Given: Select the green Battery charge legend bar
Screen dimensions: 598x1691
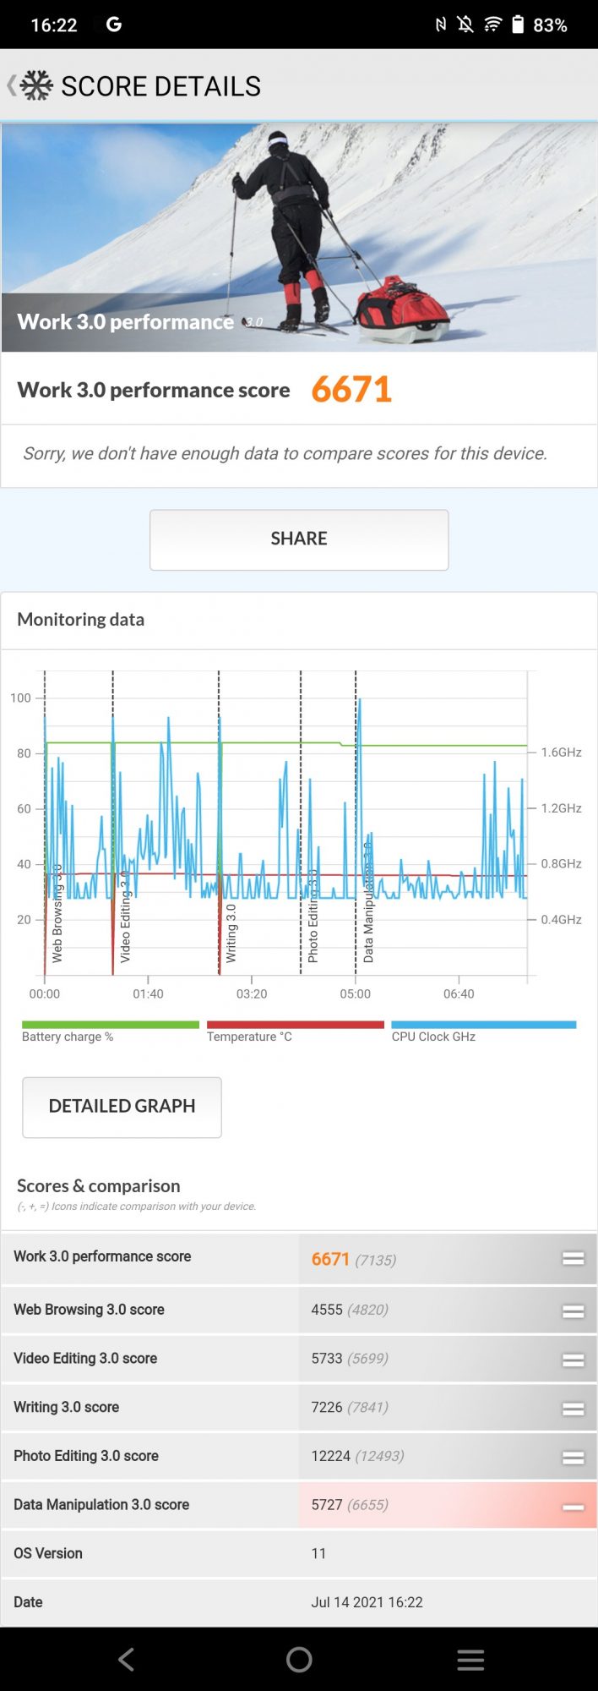Looking at the screenshot, I should pos(110,1025).
